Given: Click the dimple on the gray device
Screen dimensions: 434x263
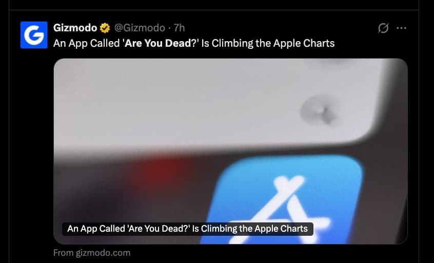Looking at the screenshot, I should click(320, 110).
